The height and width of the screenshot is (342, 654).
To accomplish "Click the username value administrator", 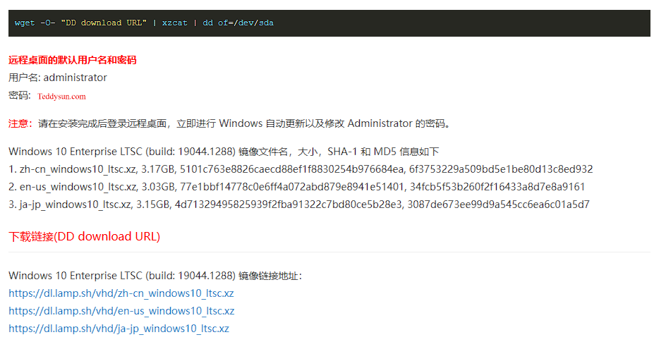I will [75, 78].
